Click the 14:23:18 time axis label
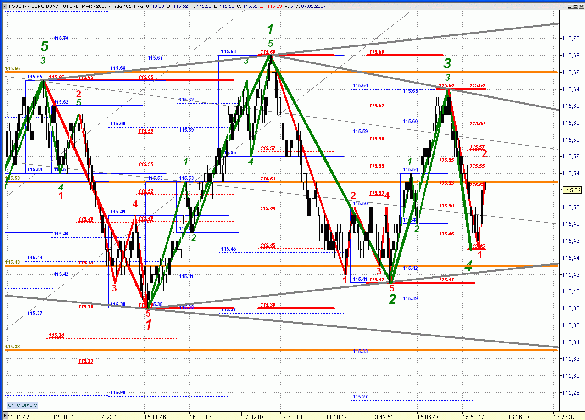585x420 pixels. pos(109,417)
